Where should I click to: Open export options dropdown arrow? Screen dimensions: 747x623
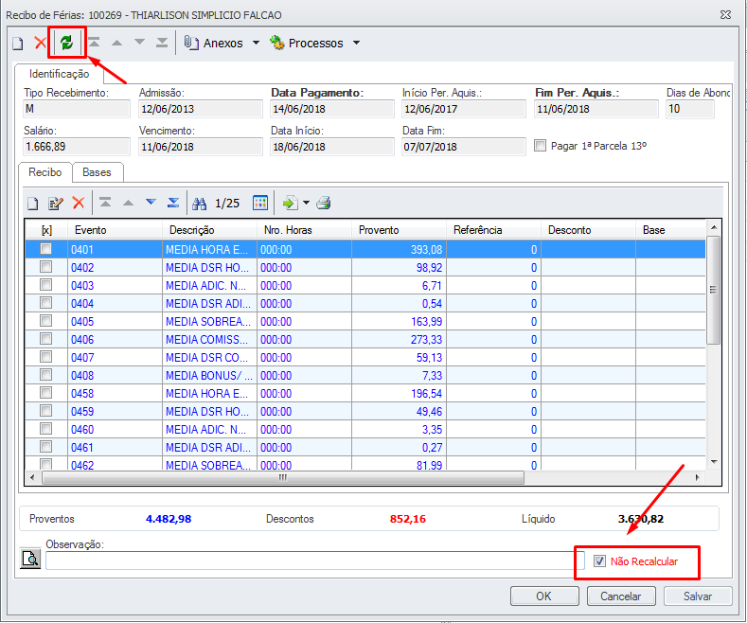306,203
